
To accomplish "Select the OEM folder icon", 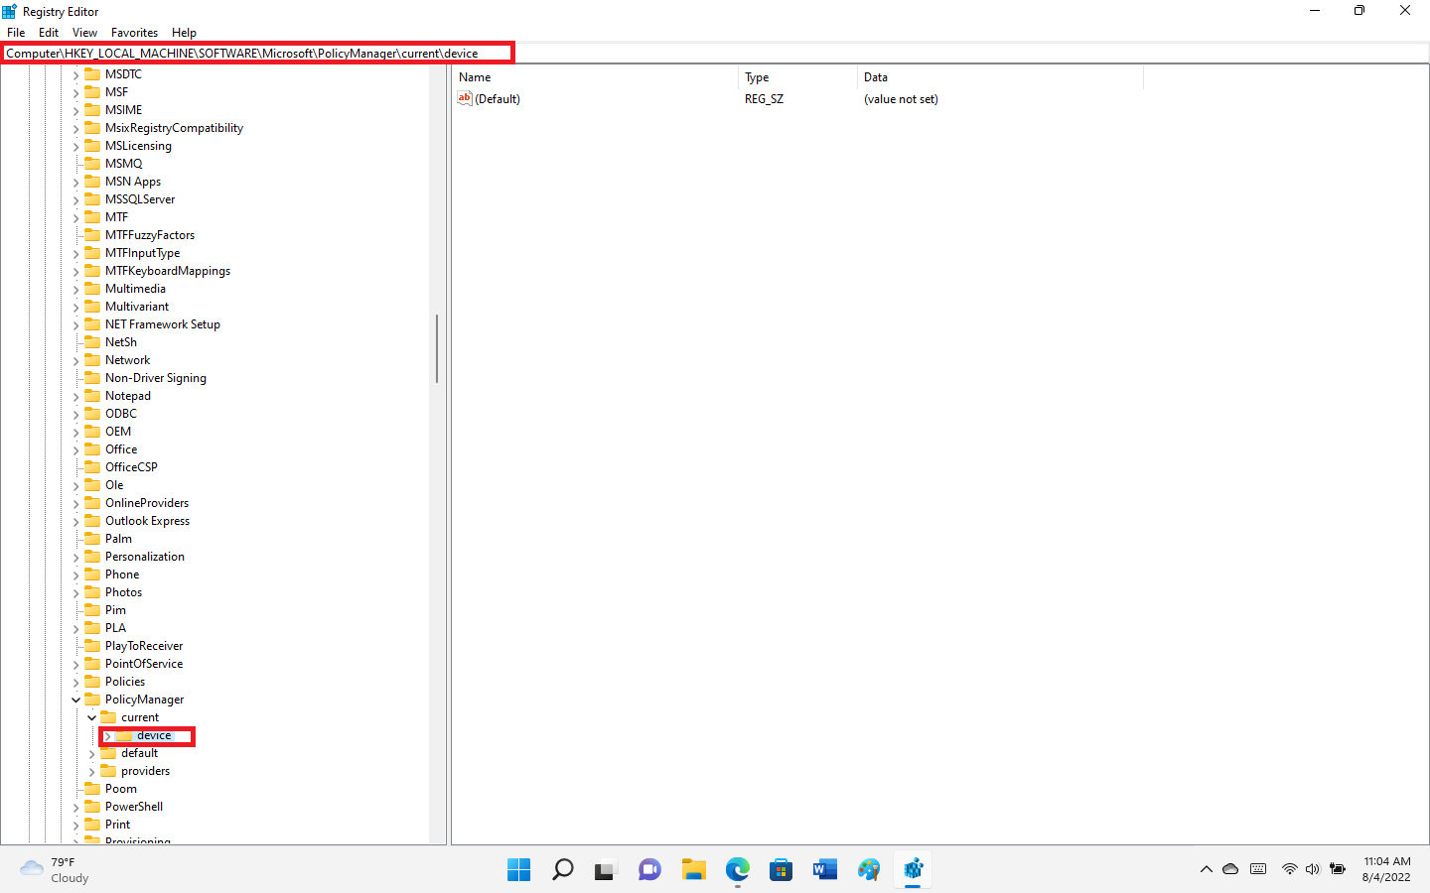I will (92, 432).
